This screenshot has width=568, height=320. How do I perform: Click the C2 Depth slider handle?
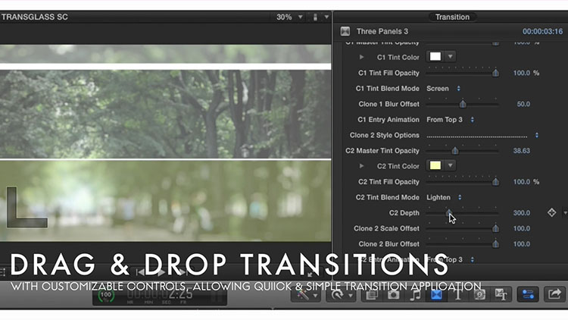click(x=449, y=212)
